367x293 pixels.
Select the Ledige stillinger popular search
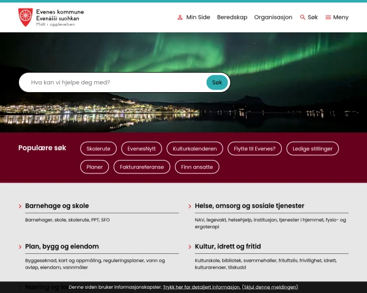[313, 148]
